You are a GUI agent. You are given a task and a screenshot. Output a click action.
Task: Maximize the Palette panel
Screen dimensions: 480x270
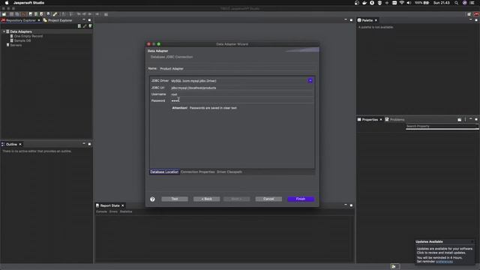476,20
